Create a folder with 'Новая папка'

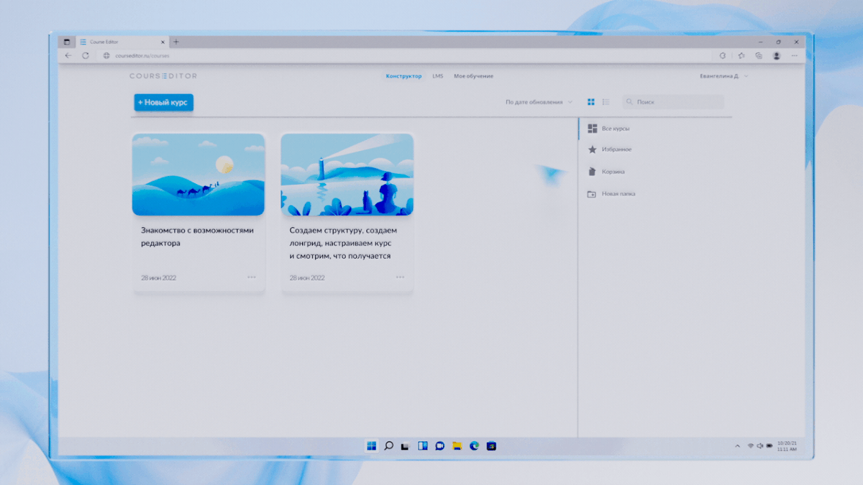(618, 194)
